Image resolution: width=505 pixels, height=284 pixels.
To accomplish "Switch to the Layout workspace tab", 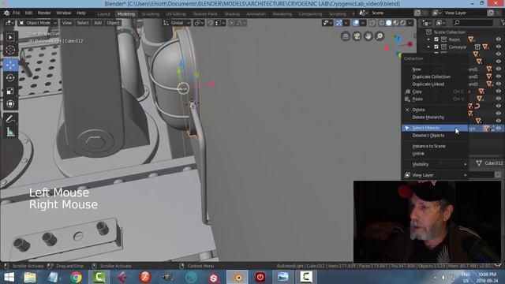I will coord(103,14).
